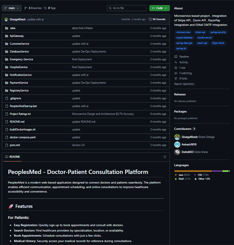The width and height of the screenshot is (234, 245).
Task: Open the main branch dropdown
Action: point(11,8)
